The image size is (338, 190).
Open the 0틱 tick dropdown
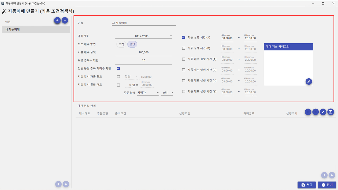tap(167, 93)
